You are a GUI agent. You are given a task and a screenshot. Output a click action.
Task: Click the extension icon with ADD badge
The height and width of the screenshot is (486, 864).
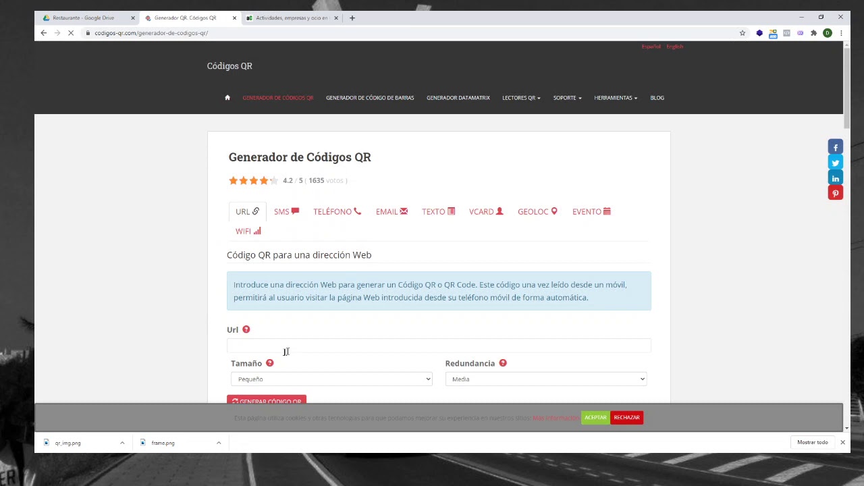pos(773,33)
